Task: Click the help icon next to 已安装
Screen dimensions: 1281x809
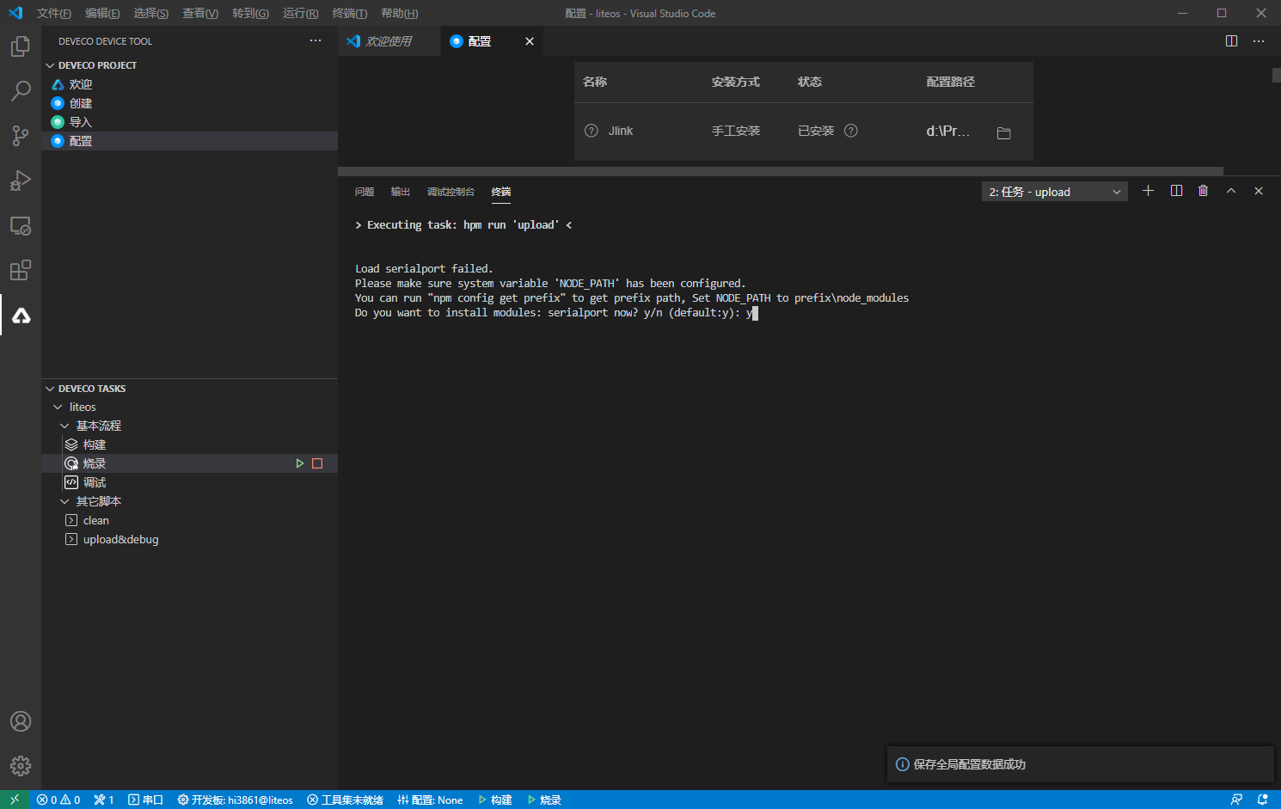Action: coord(851,131)
